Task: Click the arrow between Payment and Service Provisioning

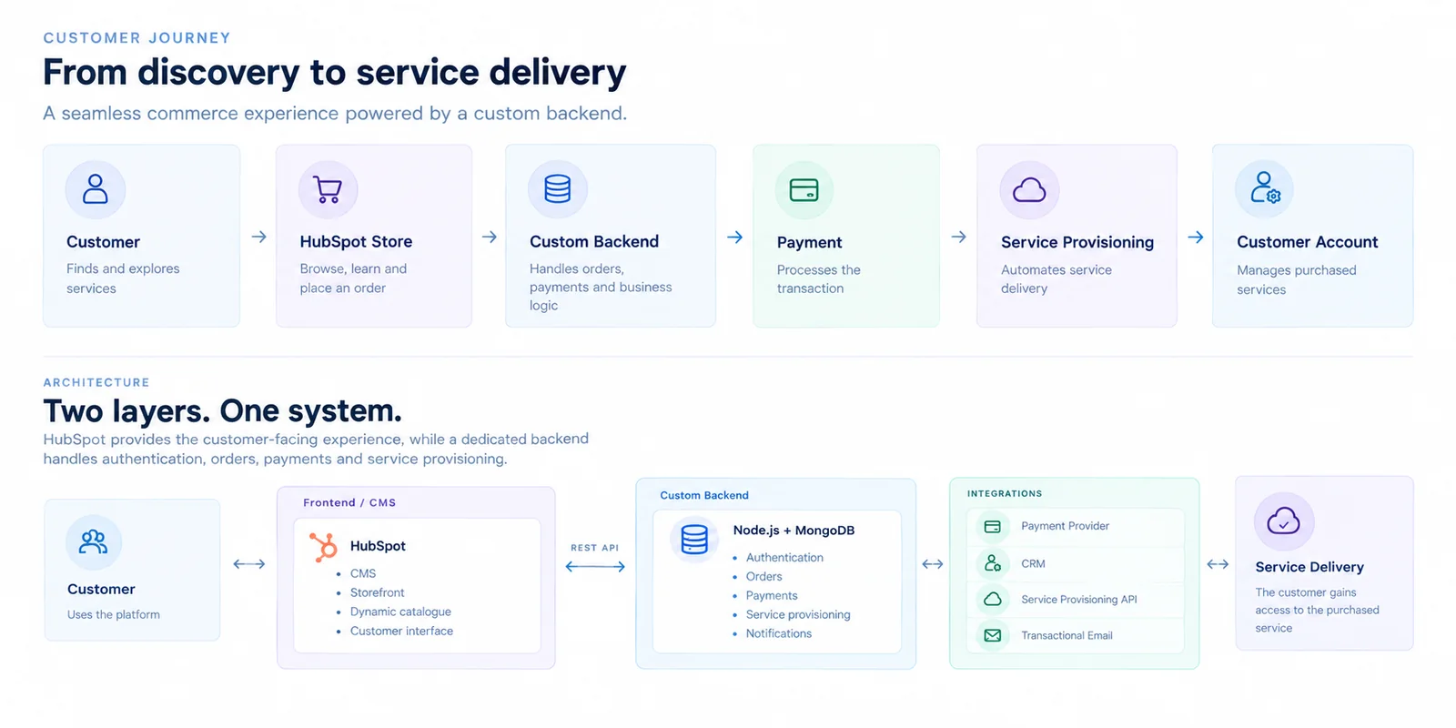Action: 958,237
